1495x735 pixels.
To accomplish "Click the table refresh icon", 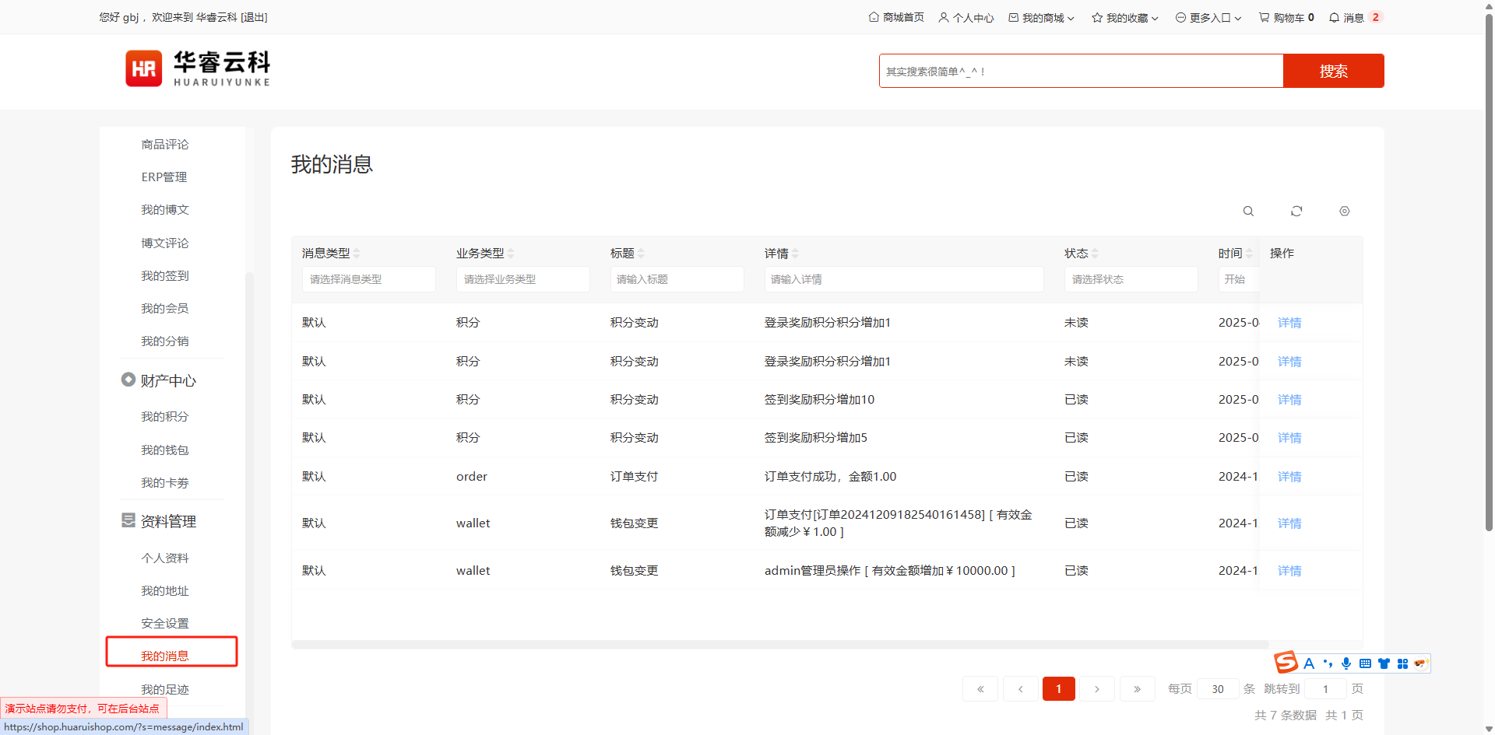I will click(x=1296, y=212).
